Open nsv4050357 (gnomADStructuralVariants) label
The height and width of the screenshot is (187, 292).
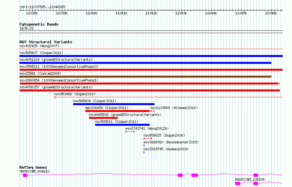[56, 87]
